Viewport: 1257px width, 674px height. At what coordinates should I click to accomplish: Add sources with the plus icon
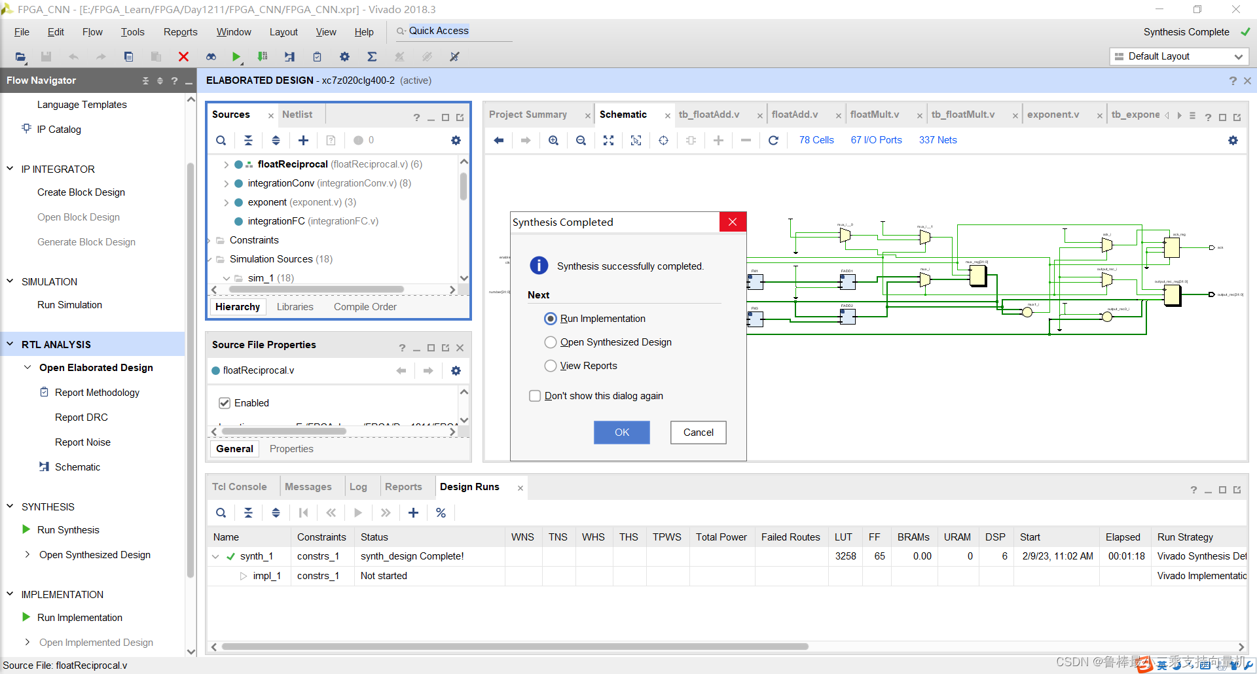coord(303,140)
